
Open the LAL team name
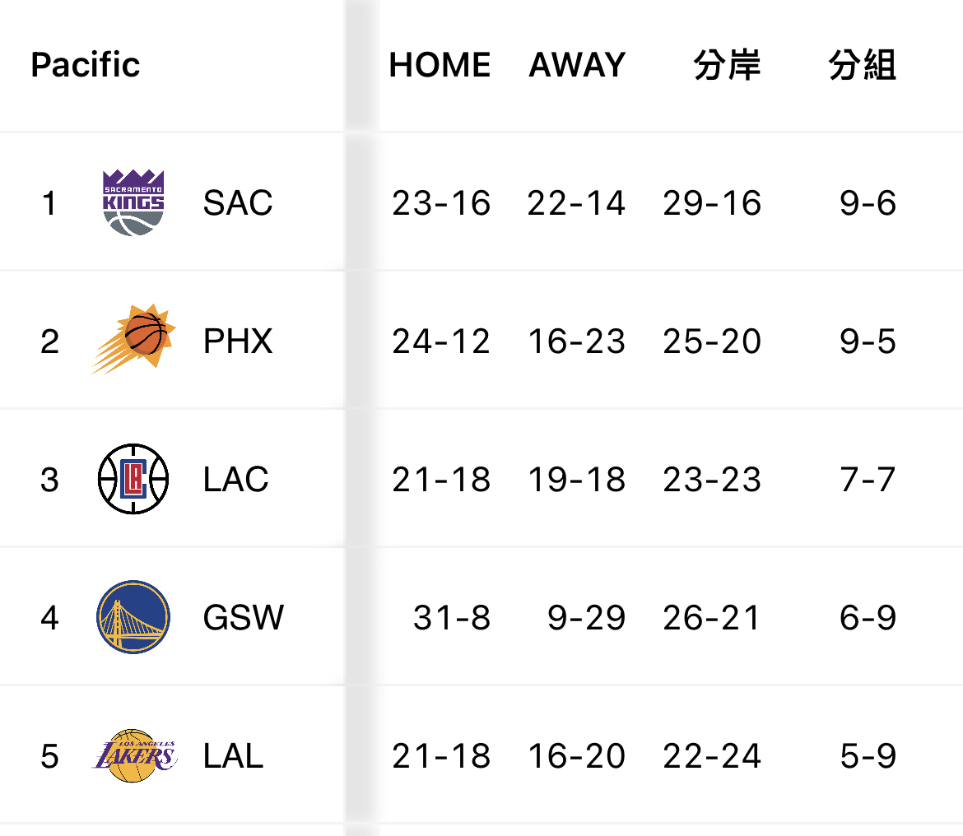click(x=234, y=755)
